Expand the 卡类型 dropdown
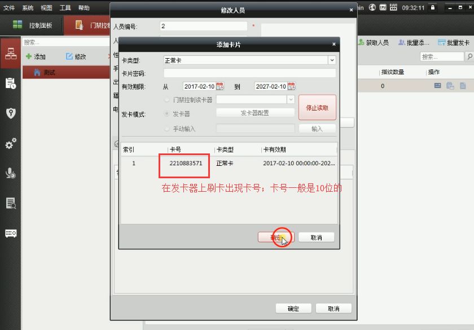 coord(332,60)
